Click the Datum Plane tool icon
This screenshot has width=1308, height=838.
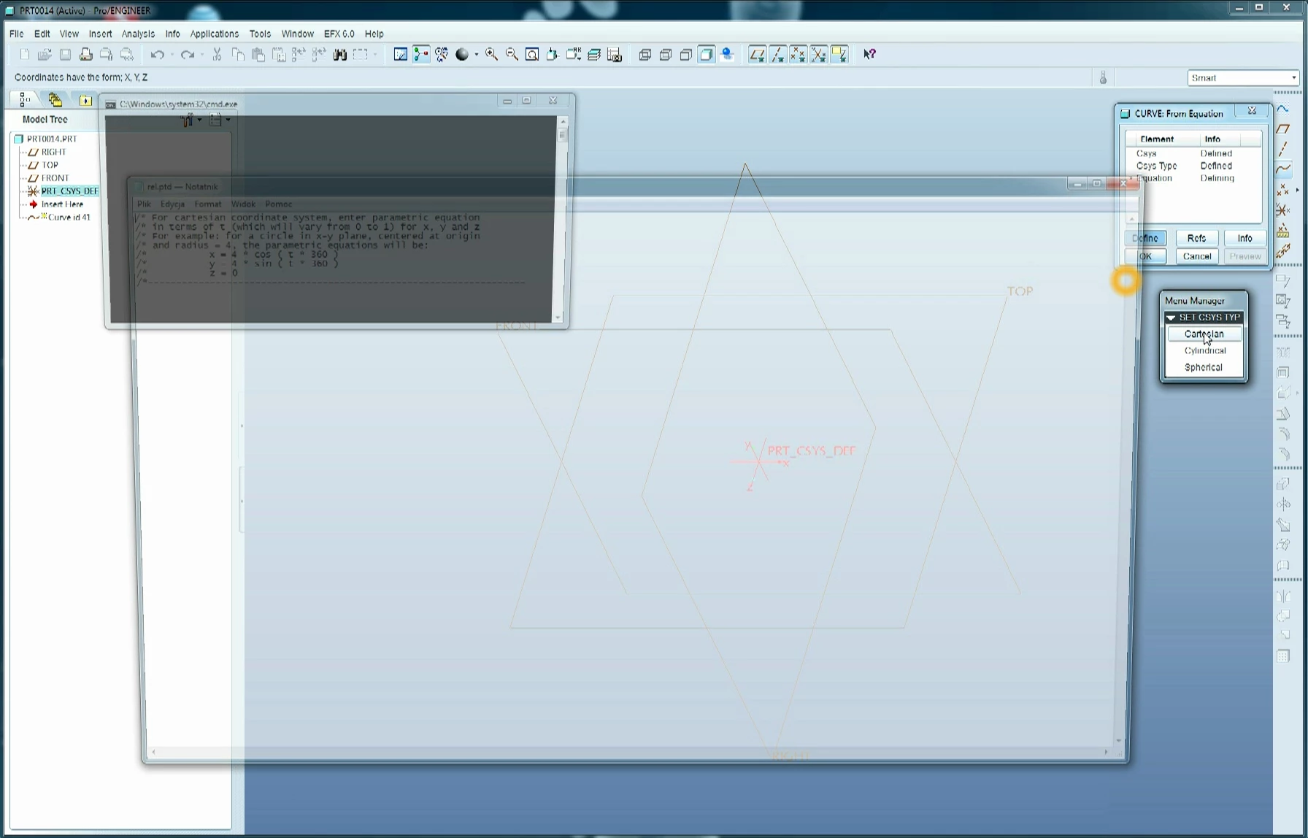coord(1283,129)
